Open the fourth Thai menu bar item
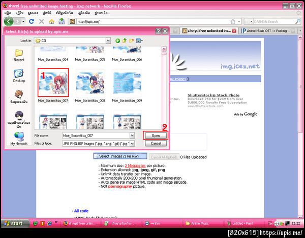305x238 pixels. point(47,13)
